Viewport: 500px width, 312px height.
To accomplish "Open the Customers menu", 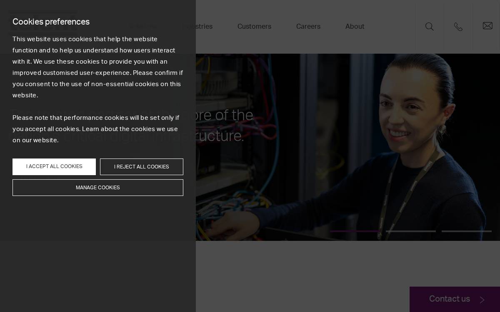I will coord(254,27).
